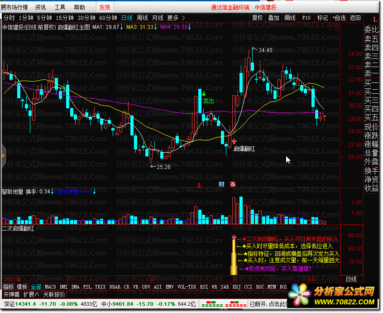This screenshot has width=383, height=313.
Task: Click the 25.26 low price label
Action: [163, 167]
